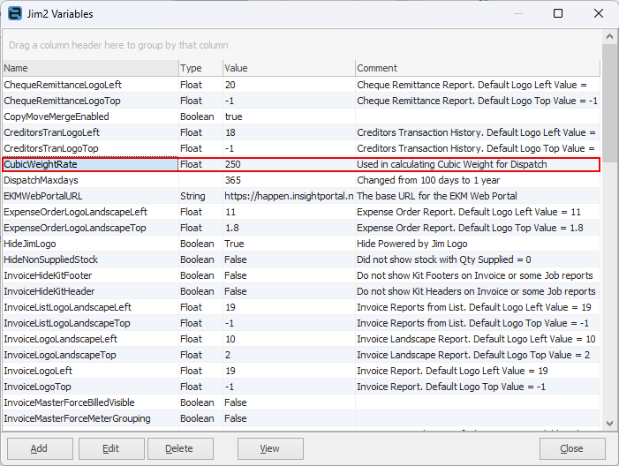Click the 'Drag a column header here' group panel
The width and height of the screenshot is (619, 466).
coord(302,45)
